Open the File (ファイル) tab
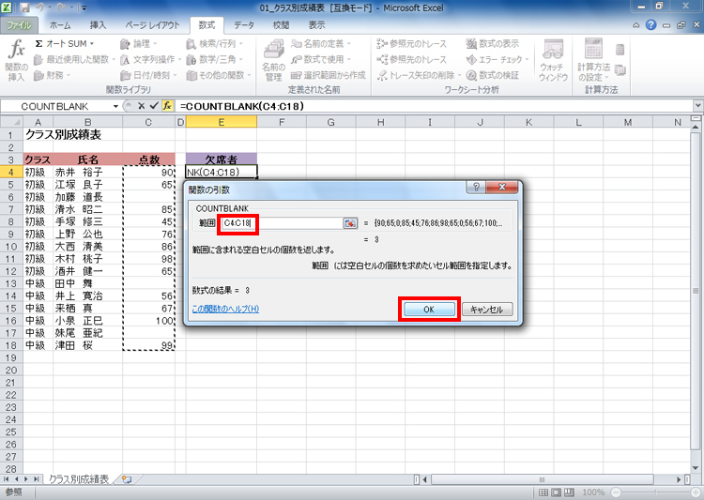Viewport: 704px width, 500px height. [20, 25]
